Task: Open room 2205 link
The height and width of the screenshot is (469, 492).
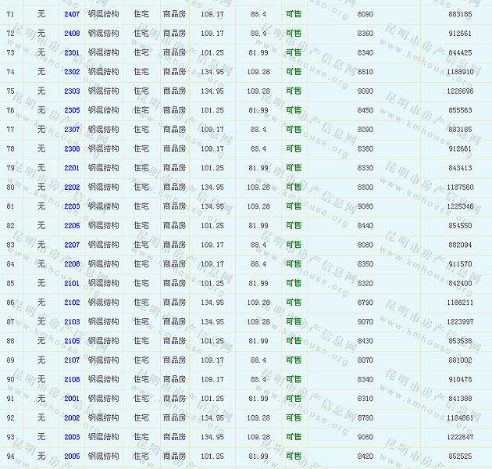Action: click(72, 226)
